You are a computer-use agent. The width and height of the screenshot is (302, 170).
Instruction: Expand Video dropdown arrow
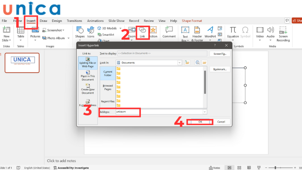click(260, 40)
